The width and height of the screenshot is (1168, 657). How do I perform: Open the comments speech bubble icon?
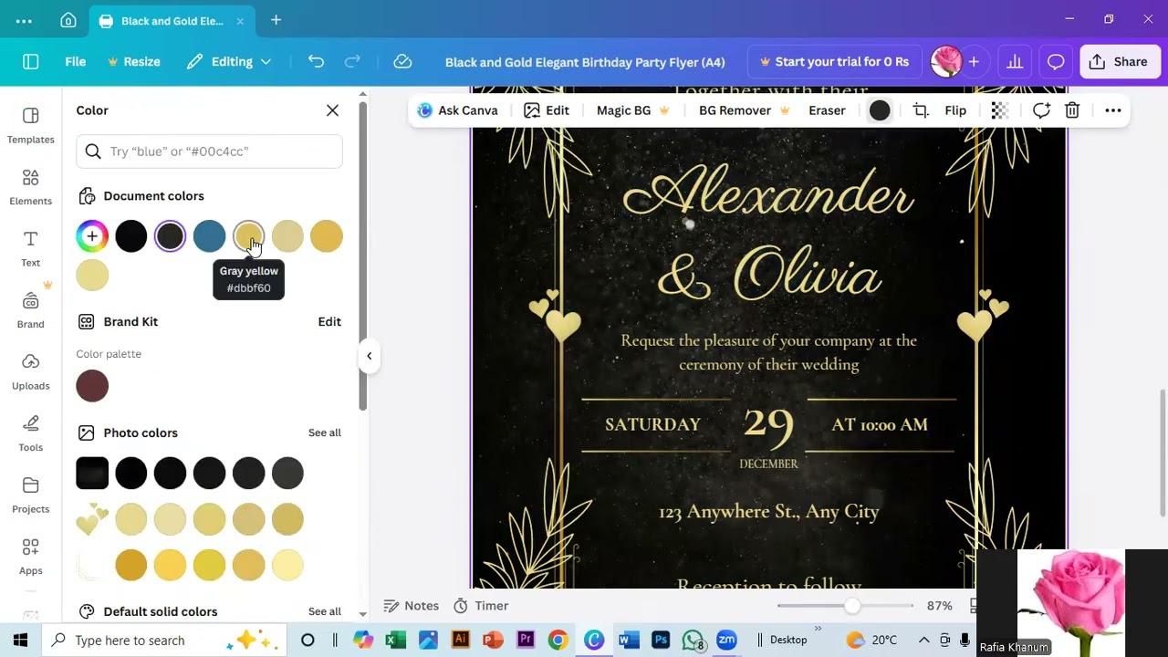coord(1056,62)
